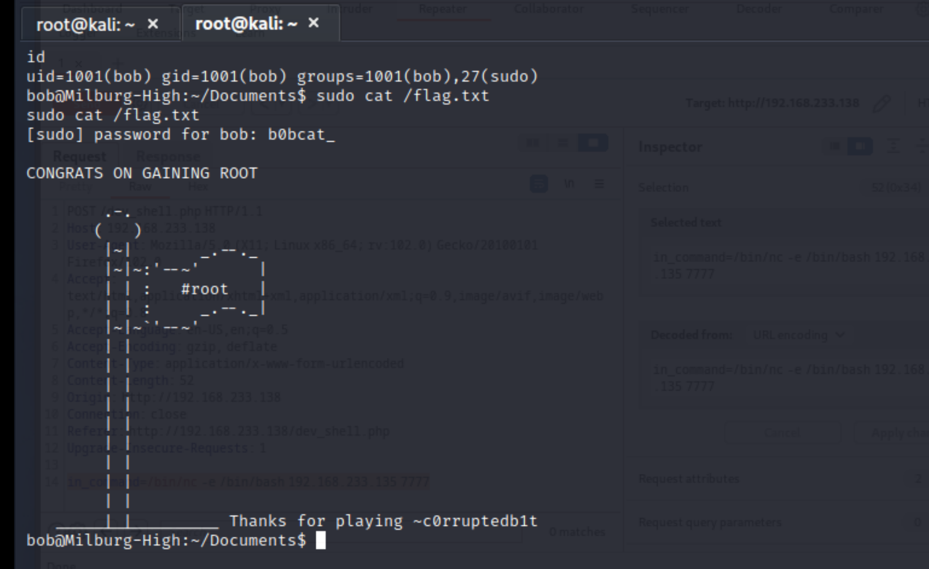
Task: Dock the Inspector using the left layout icon
Action: (834, 147)
